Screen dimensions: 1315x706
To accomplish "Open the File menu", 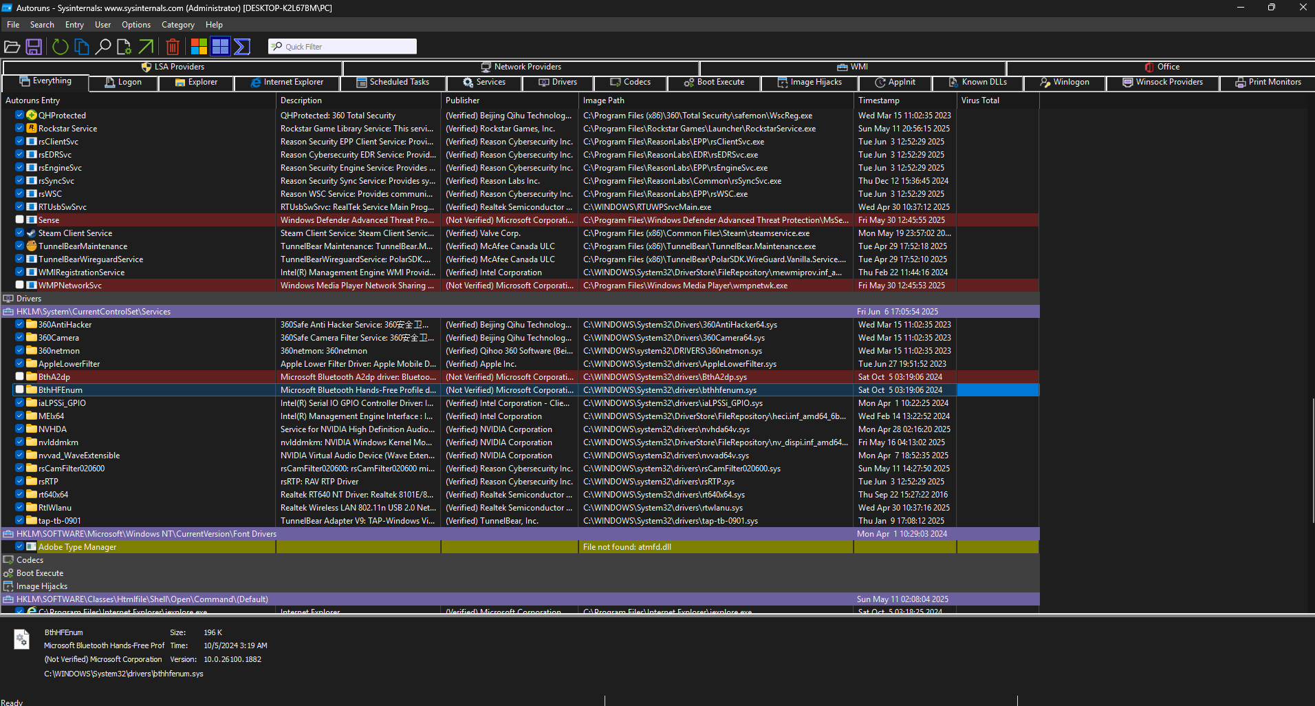I will 13,25.
